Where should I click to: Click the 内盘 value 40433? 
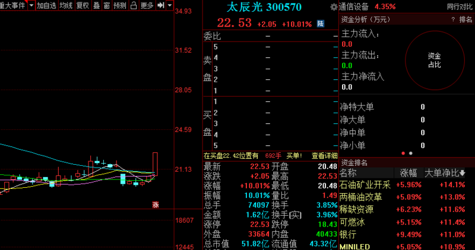coord(326,234)
